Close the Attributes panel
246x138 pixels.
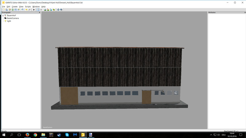pos(244,13)
